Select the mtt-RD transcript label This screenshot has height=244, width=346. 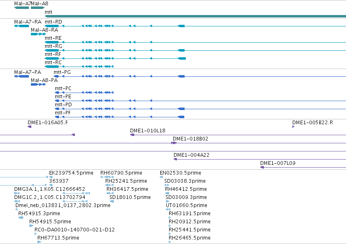pos(53,22)
